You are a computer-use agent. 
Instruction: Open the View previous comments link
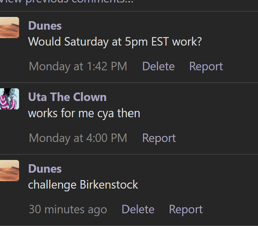66,2
